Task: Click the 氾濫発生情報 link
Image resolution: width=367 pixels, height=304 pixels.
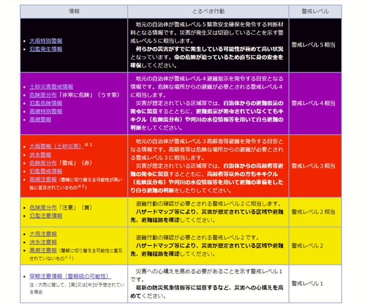Action: tap(46, 49)
